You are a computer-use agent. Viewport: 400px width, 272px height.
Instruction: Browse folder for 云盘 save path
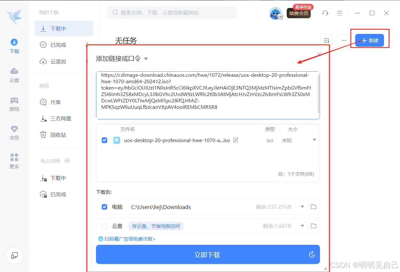pyautogui.click(x=314, y=226)
